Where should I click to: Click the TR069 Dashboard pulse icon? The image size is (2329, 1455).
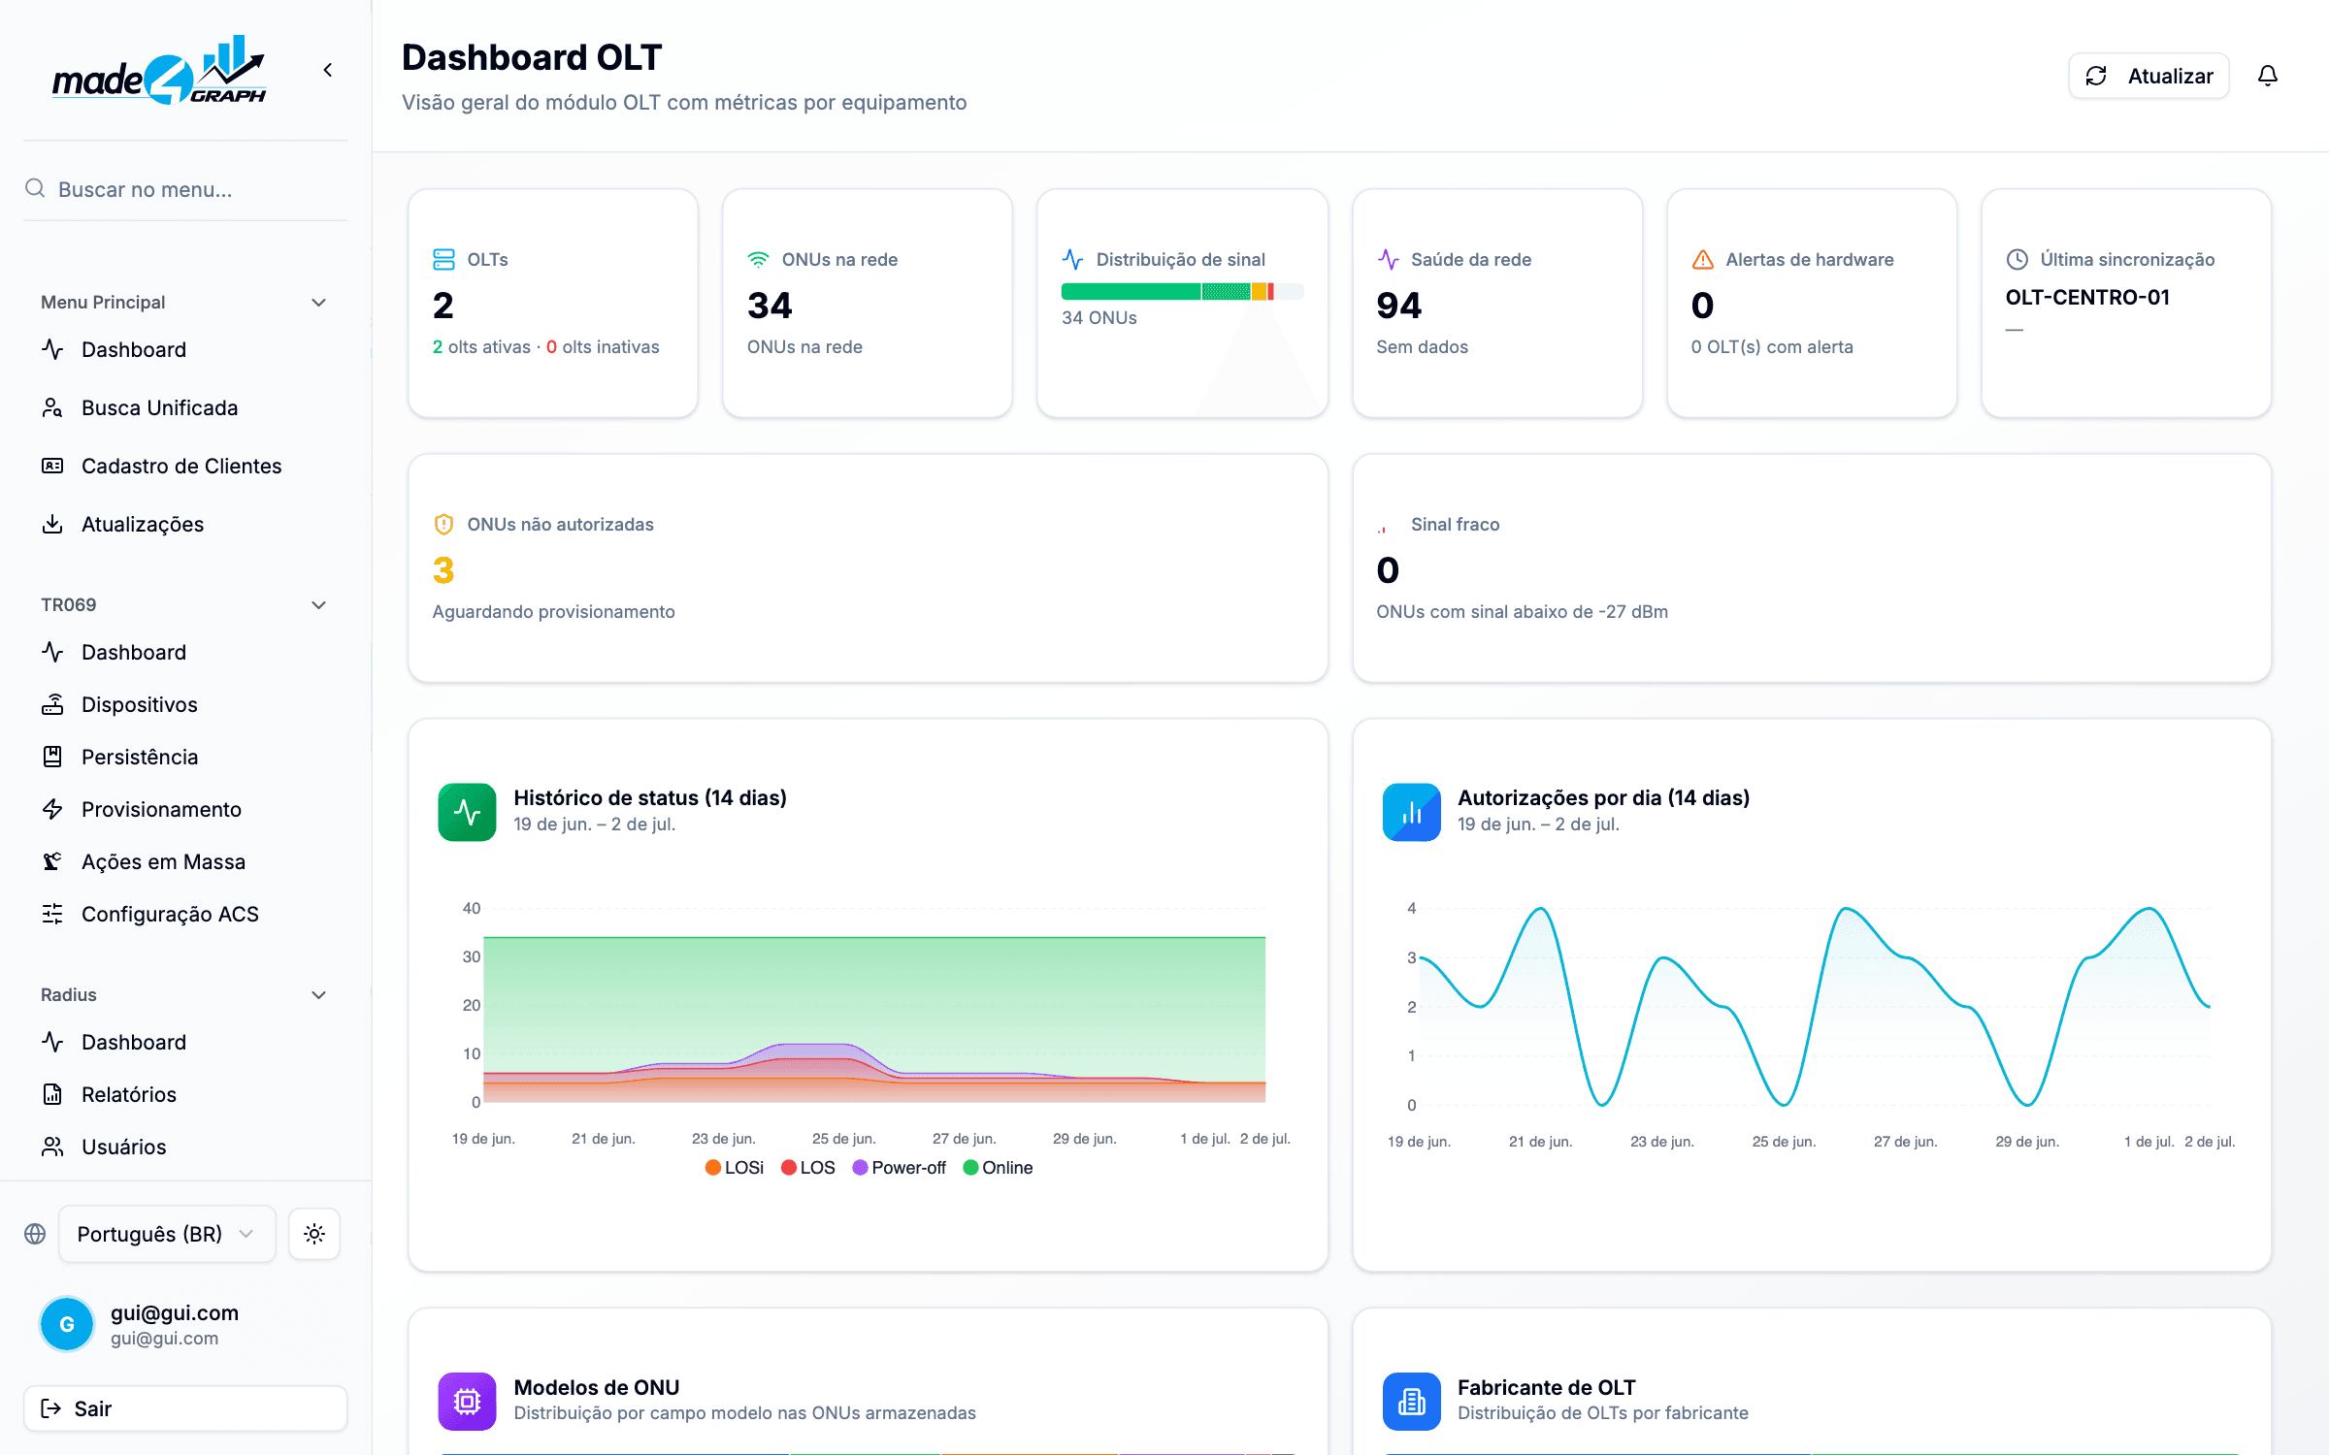coord(52,652)
